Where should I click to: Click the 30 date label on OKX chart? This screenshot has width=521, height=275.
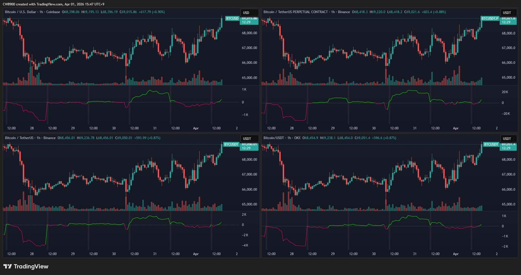pyautogui.click(x=374, y=254)
